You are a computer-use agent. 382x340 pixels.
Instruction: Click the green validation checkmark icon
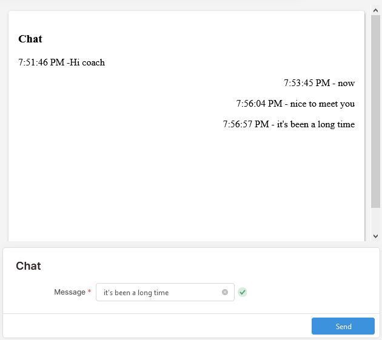(242, 292)
